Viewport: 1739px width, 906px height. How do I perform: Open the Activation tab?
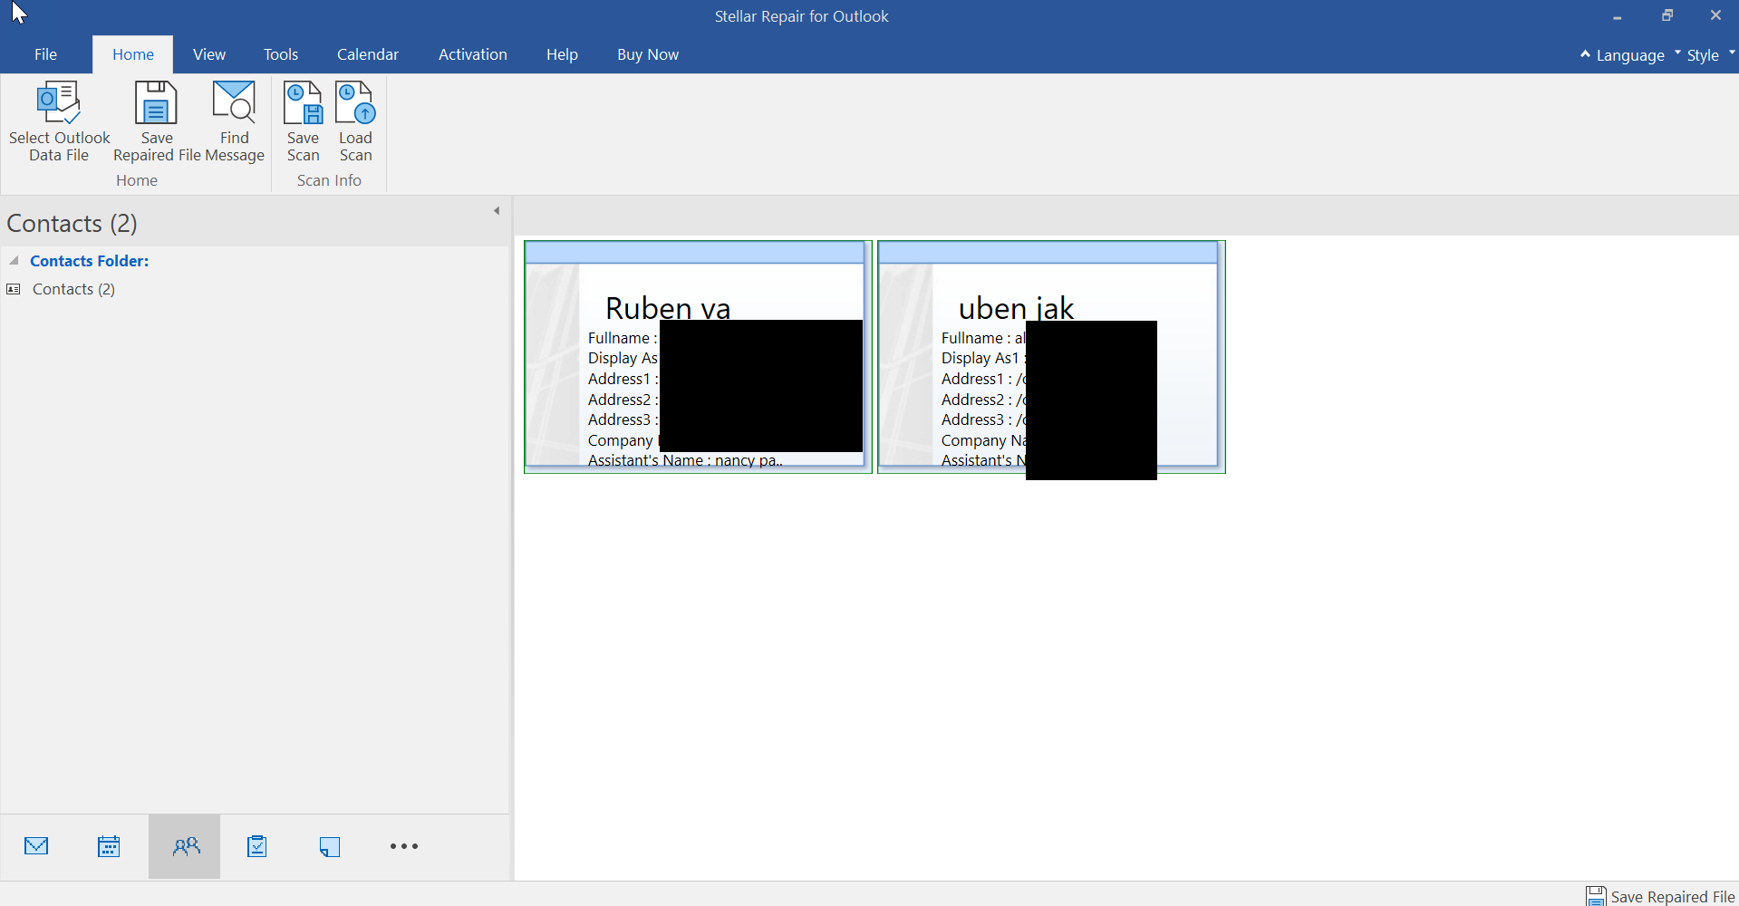click(473, 54)
